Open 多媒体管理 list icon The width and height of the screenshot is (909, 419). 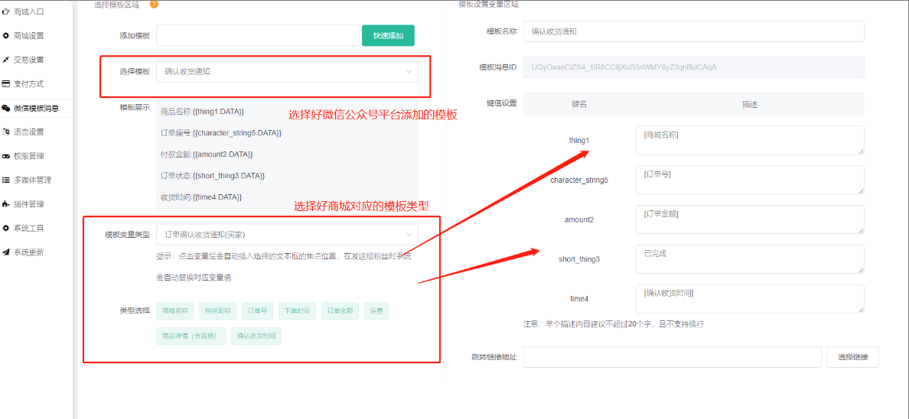click(6, 180)
